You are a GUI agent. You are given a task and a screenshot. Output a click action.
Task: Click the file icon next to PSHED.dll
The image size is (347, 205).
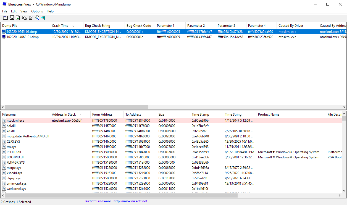[x=4, y=152]
